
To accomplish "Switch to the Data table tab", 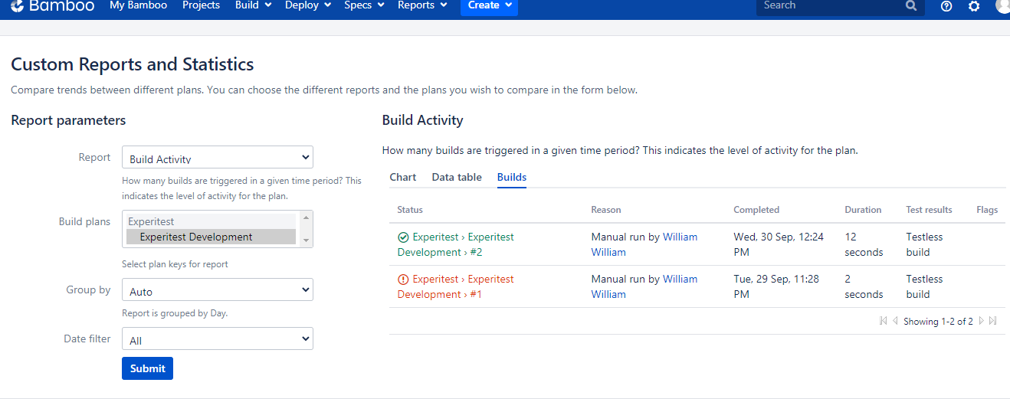I will click(x=457, y=177).
